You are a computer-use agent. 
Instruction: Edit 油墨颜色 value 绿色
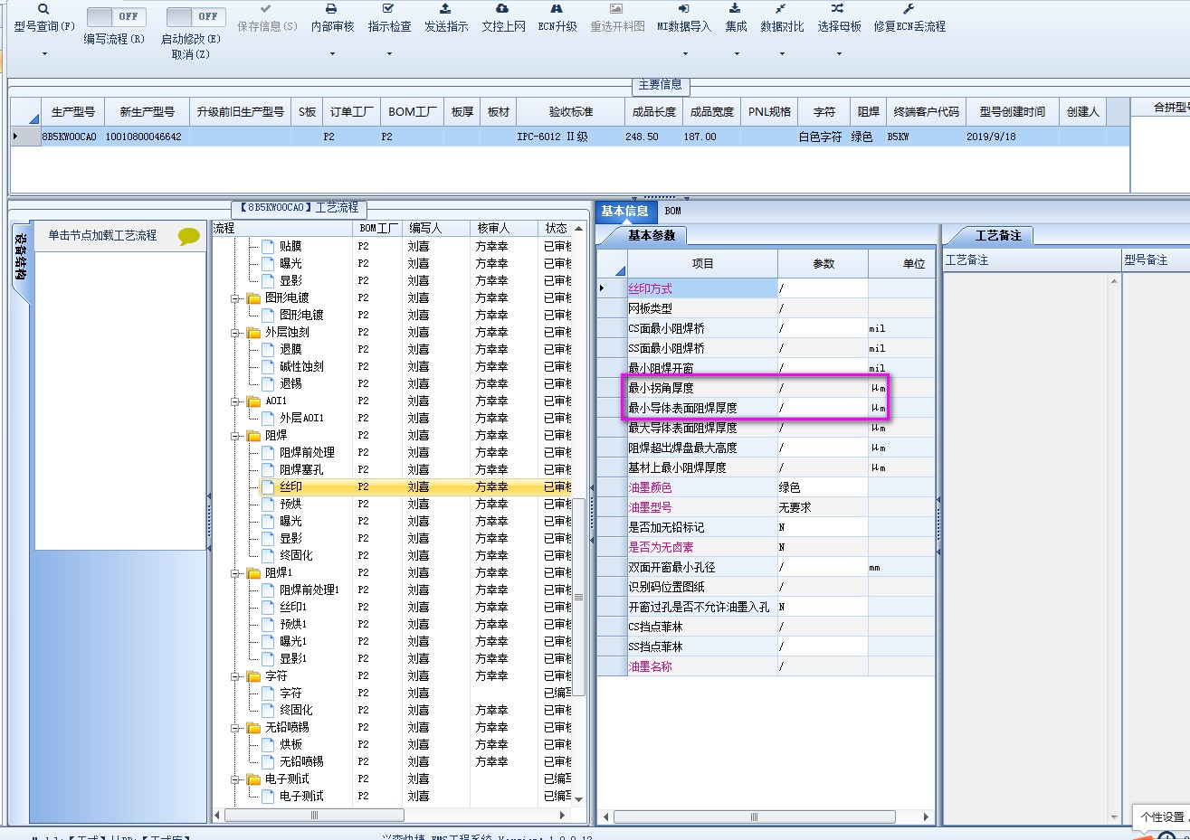point(823,487)
